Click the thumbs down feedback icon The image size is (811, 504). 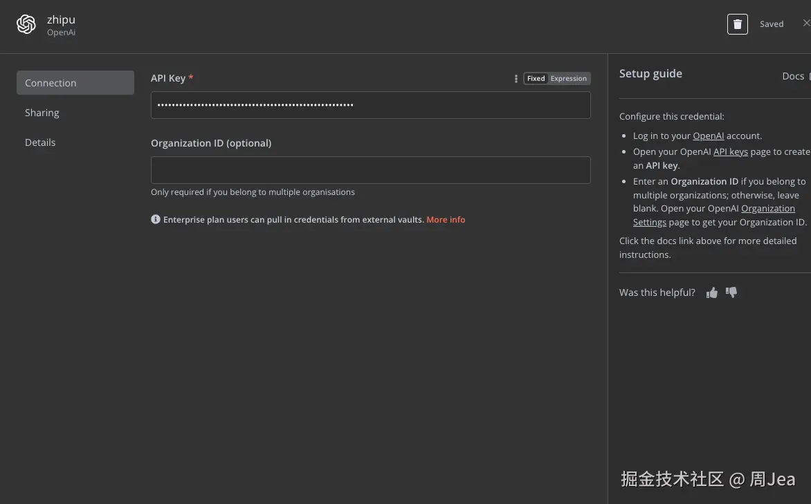click(x=731, y=292)
